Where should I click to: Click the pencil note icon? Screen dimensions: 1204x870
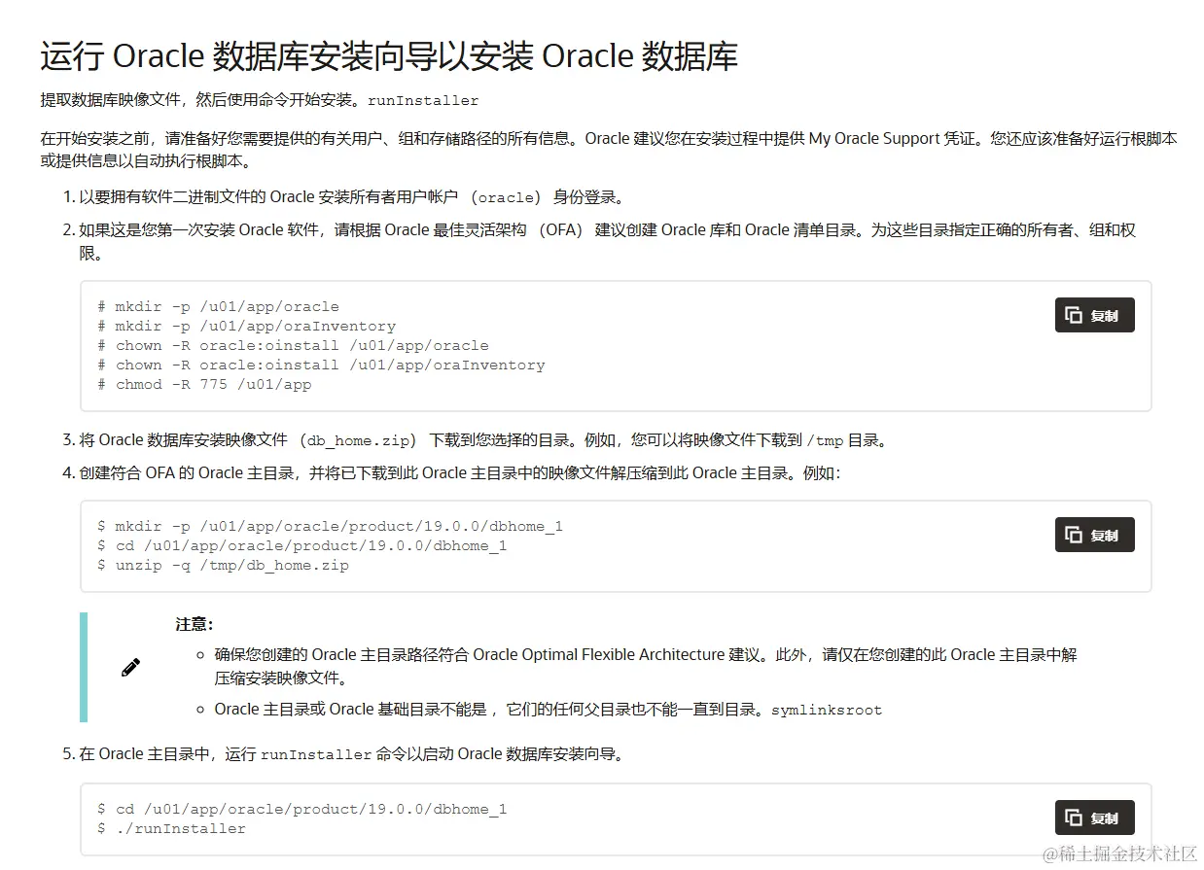pos(131,667)
